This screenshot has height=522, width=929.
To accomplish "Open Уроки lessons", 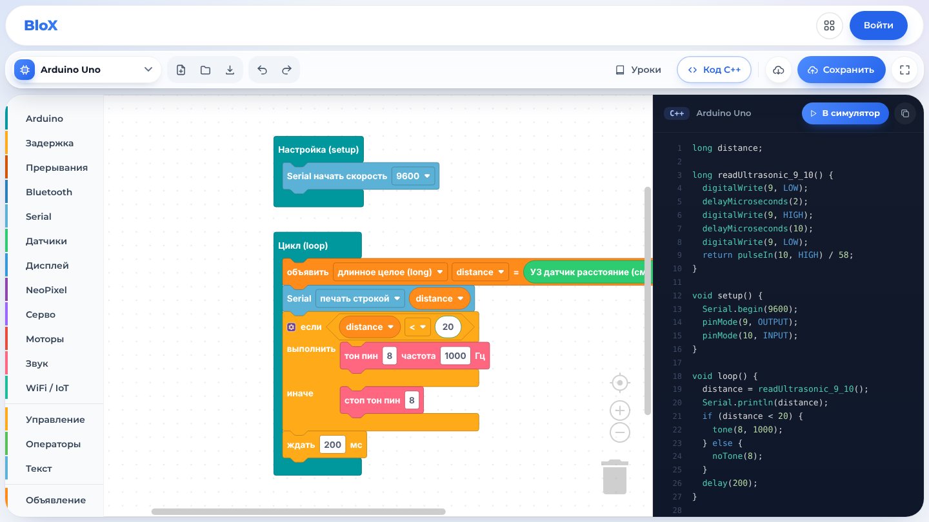I will tap(638, 70).
